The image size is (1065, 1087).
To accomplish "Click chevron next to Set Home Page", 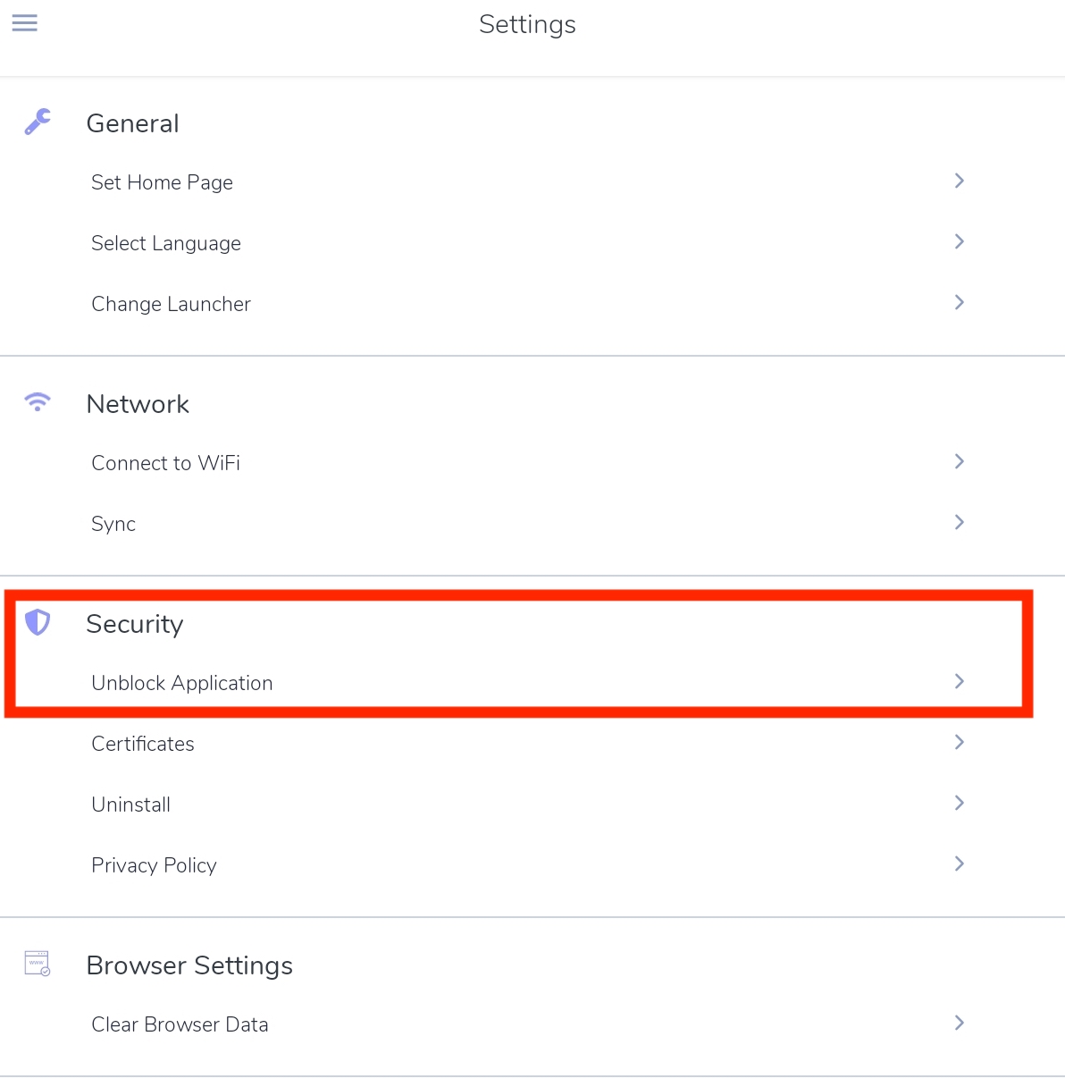I will 959,181.
